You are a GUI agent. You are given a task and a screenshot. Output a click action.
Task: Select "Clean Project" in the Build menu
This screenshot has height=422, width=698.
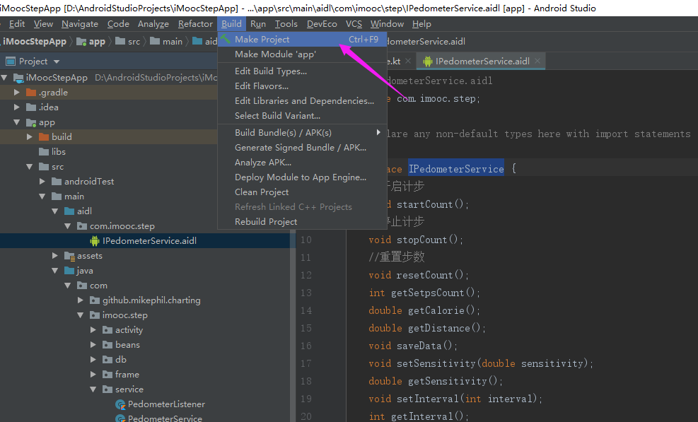coord(262,192)
